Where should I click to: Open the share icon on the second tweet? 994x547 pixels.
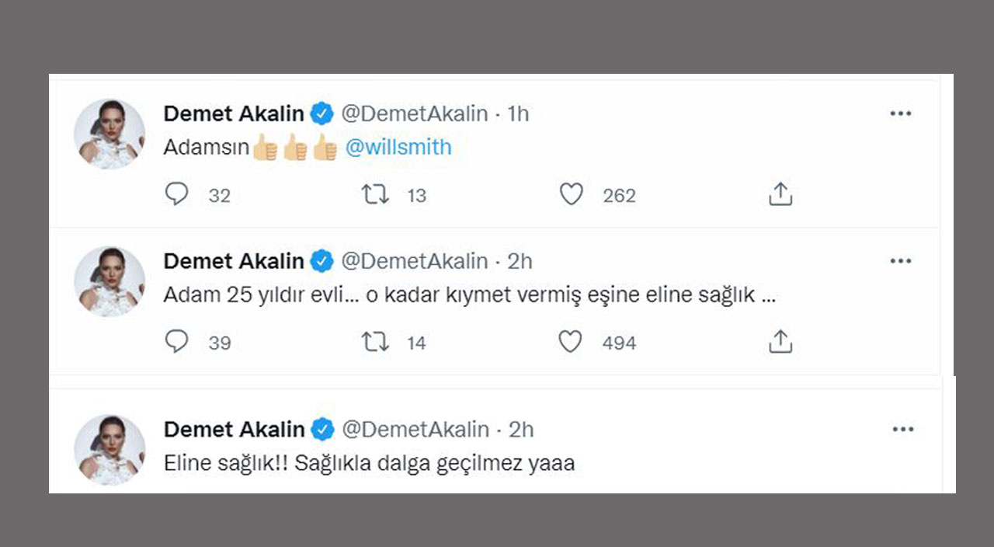(x=780, y=342)
